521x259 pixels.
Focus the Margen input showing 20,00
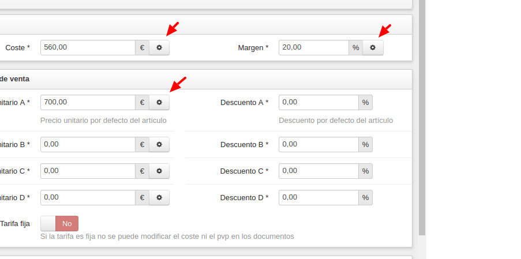pos(314,47)
